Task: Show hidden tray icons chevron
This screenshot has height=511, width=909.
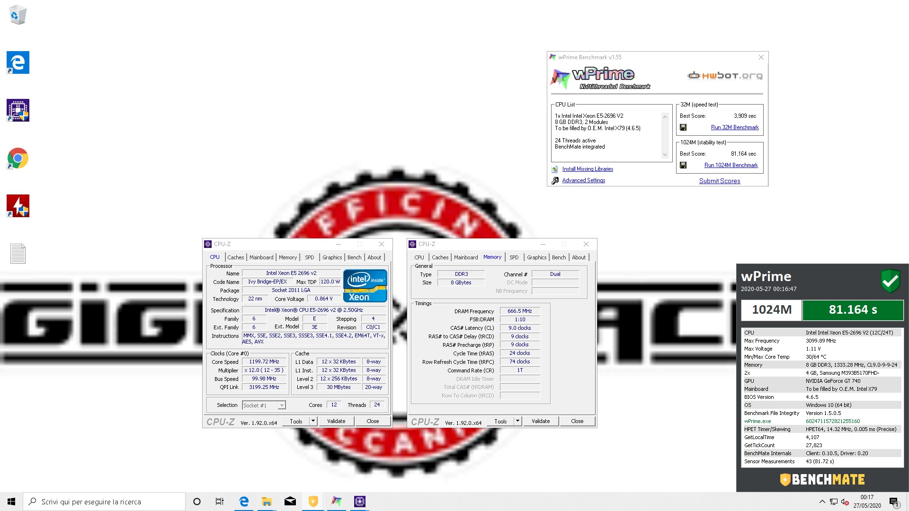Action: tap(822, 502)
